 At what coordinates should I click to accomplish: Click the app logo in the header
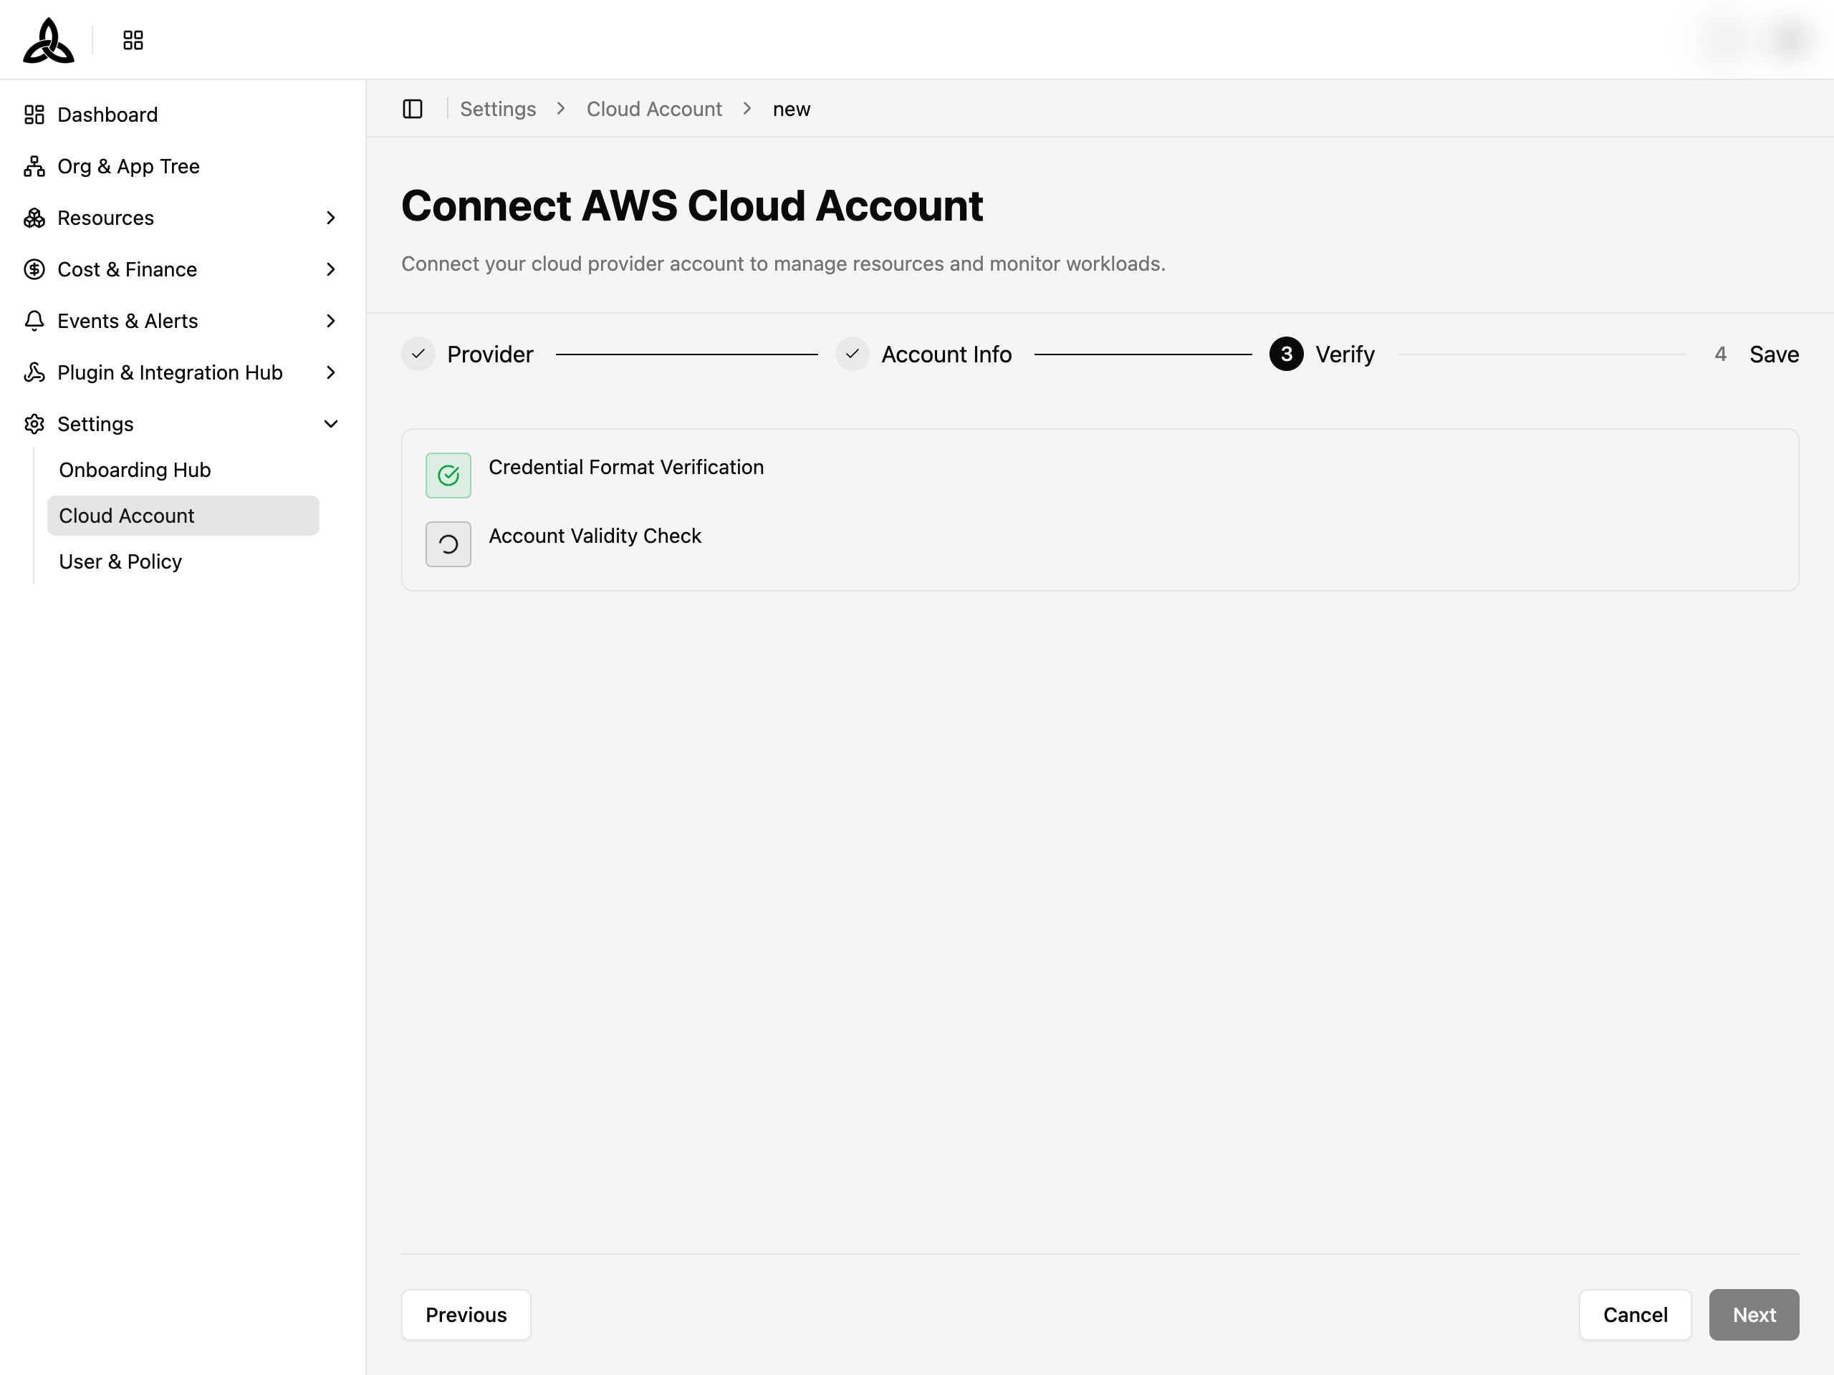[48, 40]
